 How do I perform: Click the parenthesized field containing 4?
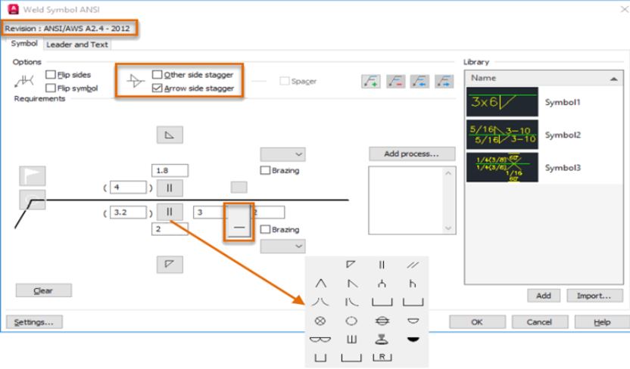[128, 187]
